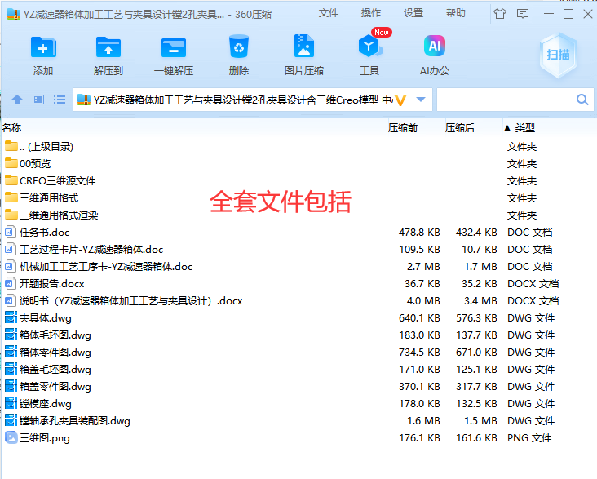This screenshot has height=479, width=597.
Task: Click the skin (shirt) icon in title bar
Action: point(500,14)
